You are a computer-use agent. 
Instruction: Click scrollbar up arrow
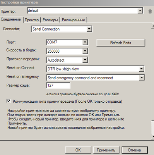tap(153, 26)
